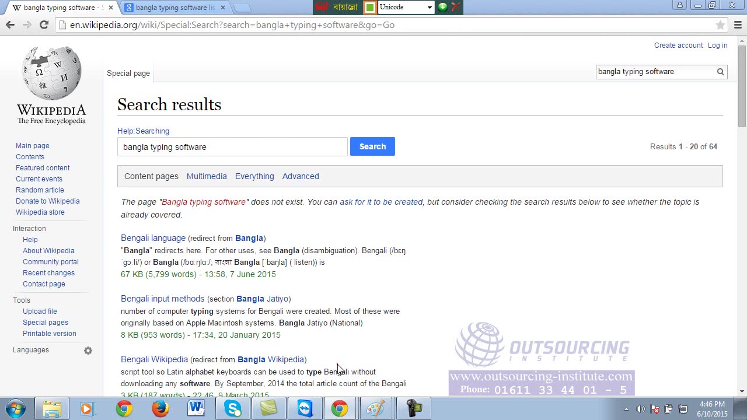This screenshot has height=420, width=747.
Task: Open the Bengali input methods result
Action: click(163, 299)
